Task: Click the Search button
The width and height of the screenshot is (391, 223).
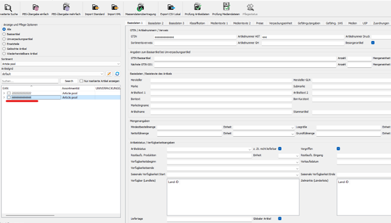Action: coord(69,81)
